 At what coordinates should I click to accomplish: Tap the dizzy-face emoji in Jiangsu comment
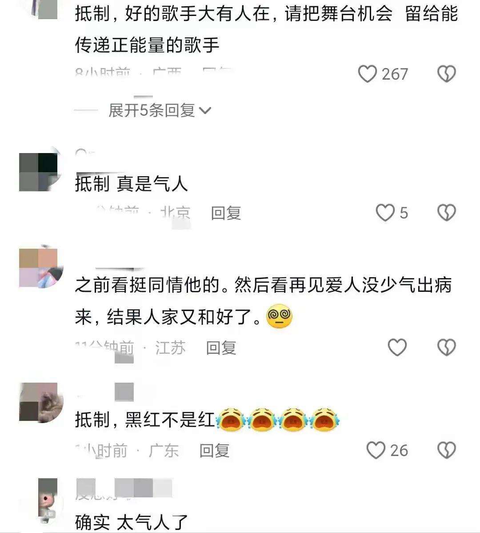tap(280, 316)
